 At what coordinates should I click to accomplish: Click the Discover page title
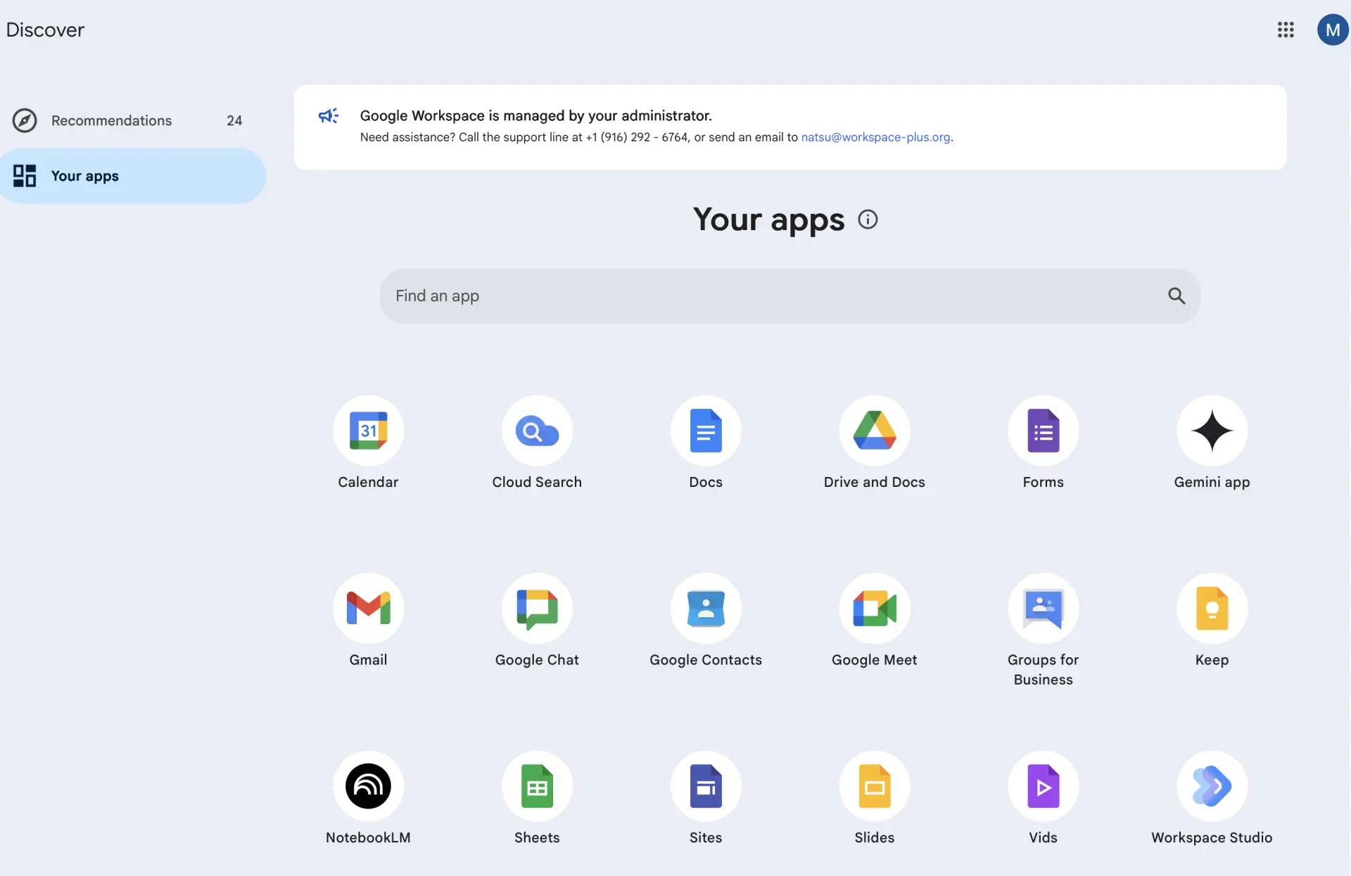tap(45, 30)
